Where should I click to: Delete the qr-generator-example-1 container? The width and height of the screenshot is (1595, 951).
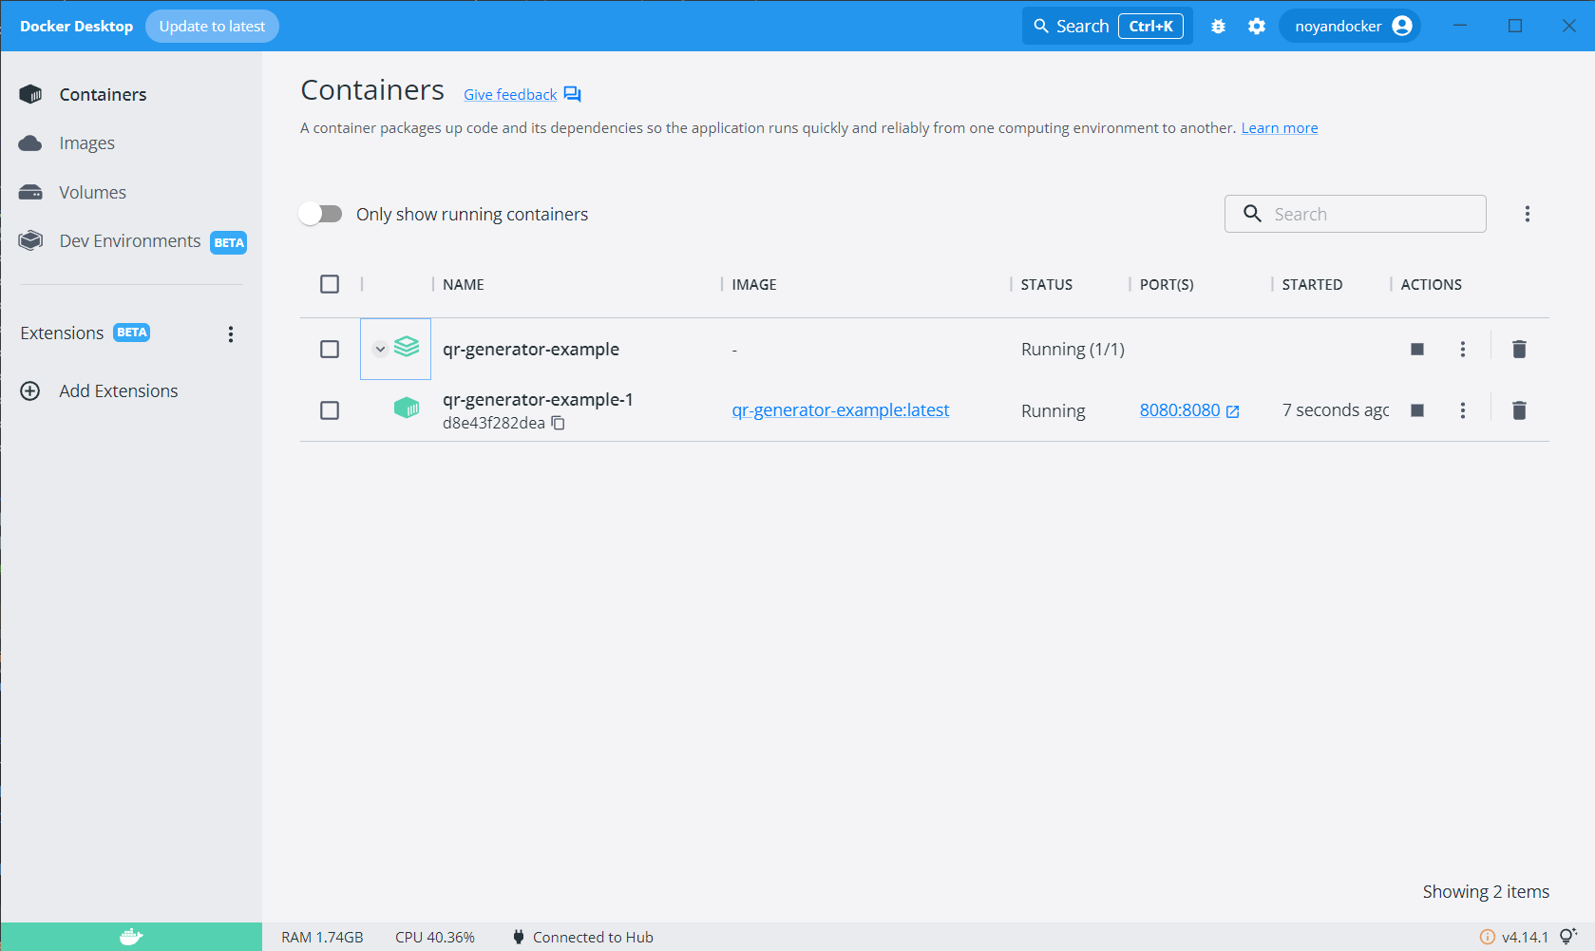pyautogui.click(x=1519, y=410)
